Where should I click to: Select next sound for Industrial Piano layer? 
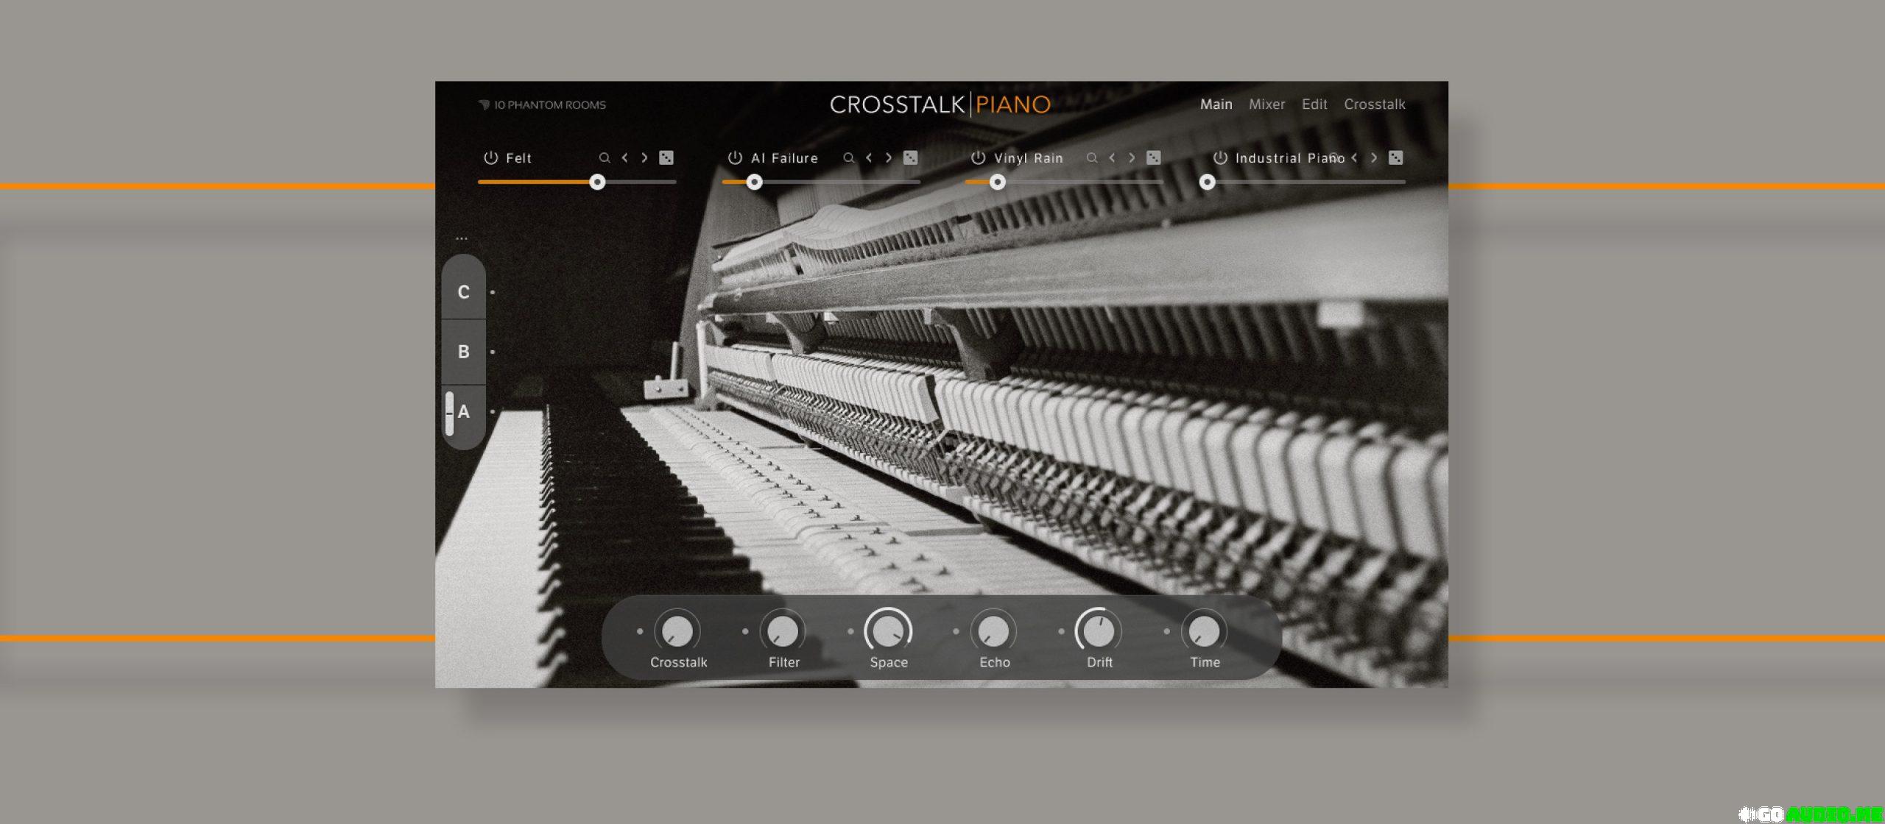[1374, 157]
